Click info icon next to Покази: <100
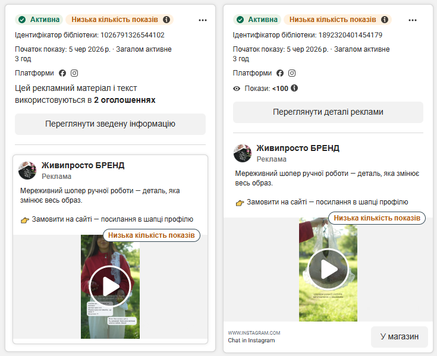The height and width of the screenshot is (356, 437). 294,88
